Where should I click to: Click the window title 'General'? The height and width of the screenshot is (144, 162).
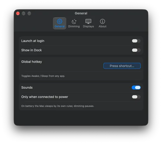pos(81,13)
